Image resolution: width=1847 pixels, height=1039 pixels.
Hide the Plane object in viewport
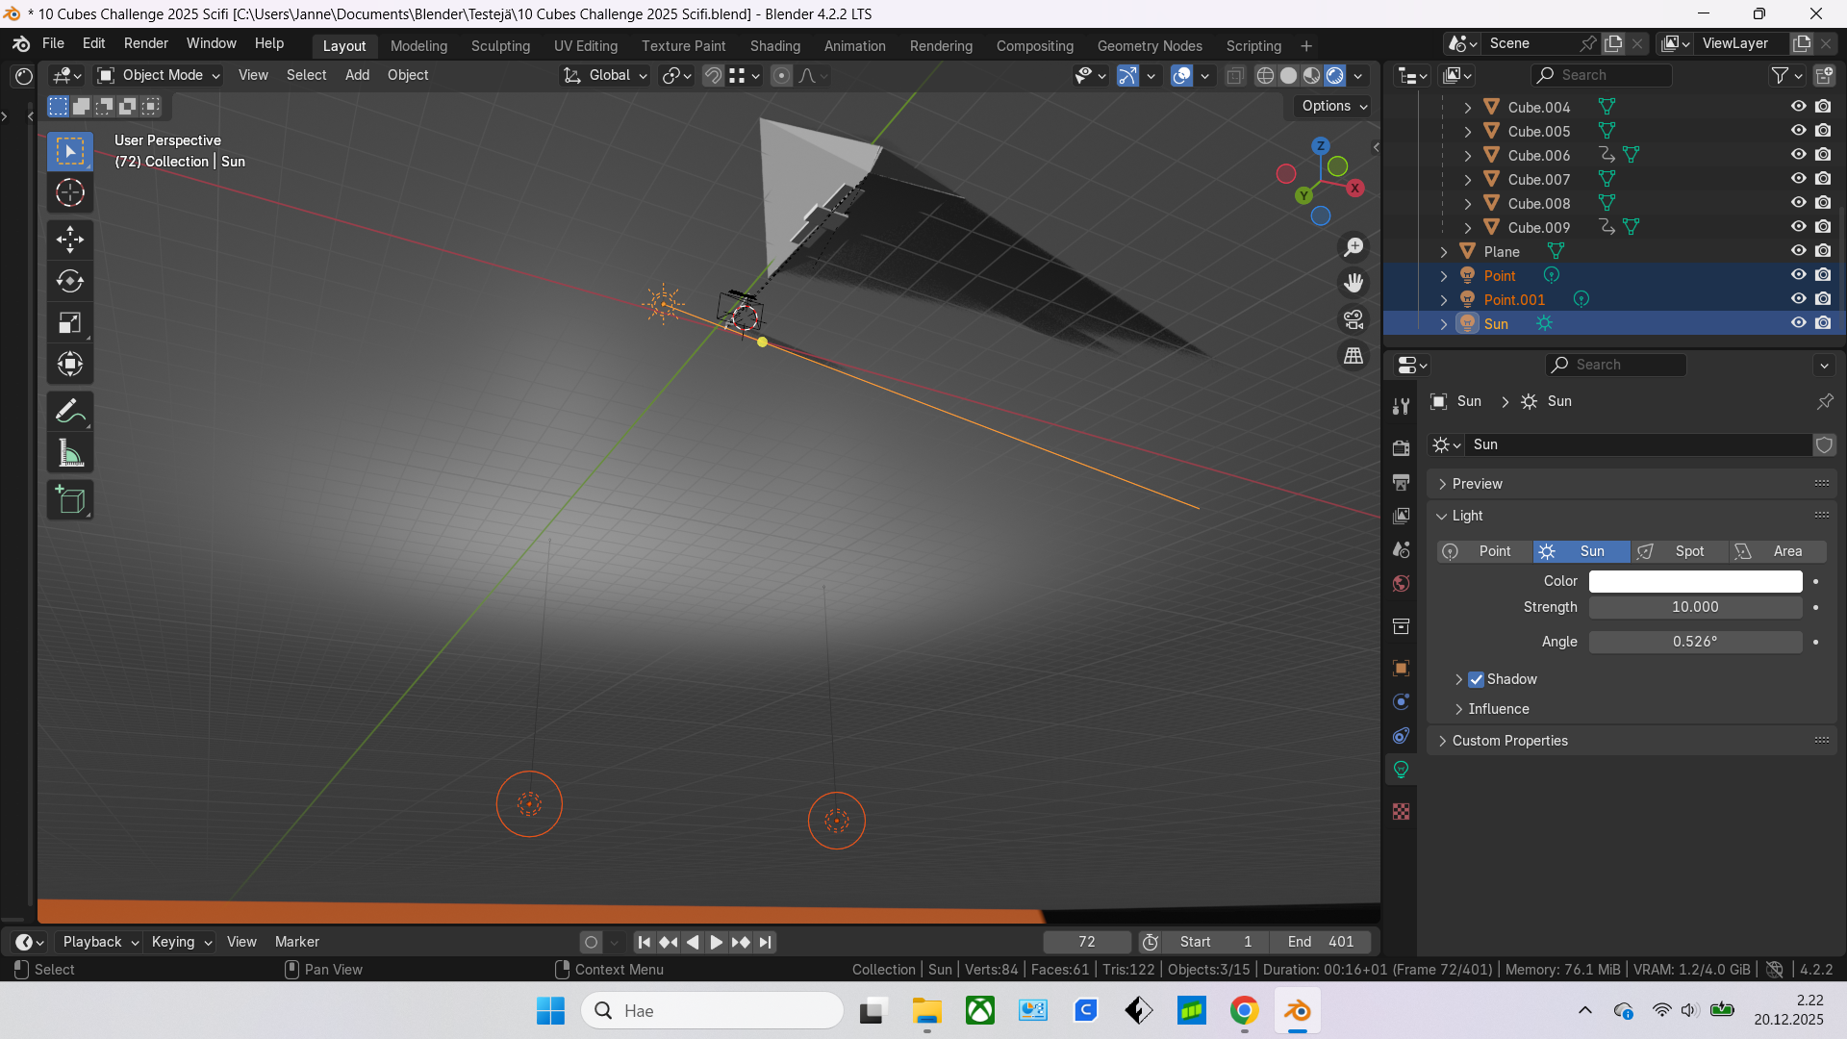tap(1799, 251)
